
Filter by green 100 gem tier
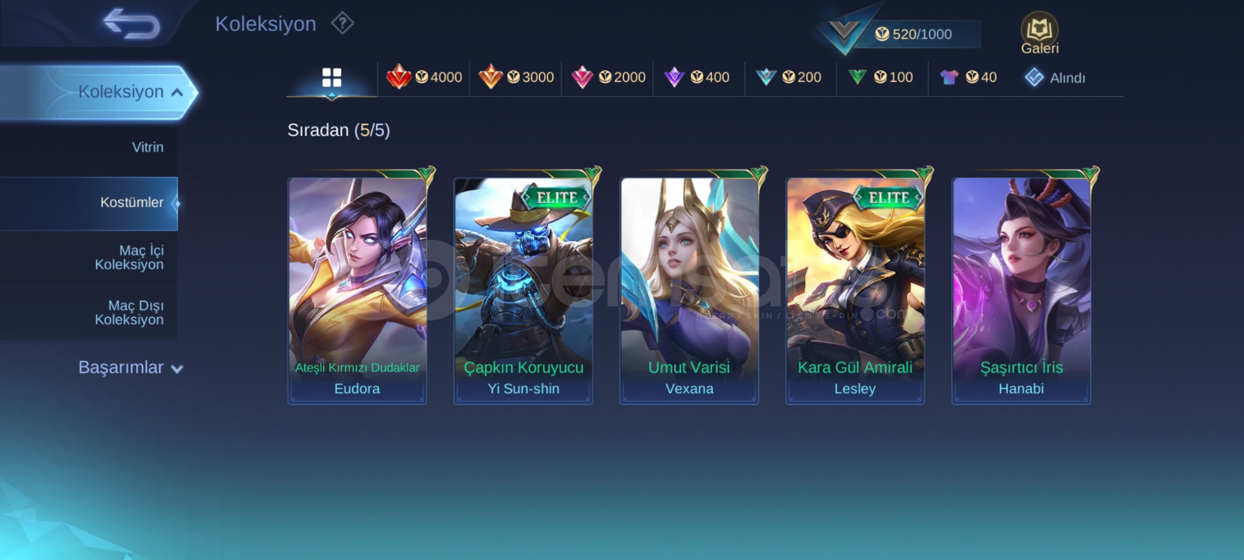pyautogui.click(x=880, y=77)
